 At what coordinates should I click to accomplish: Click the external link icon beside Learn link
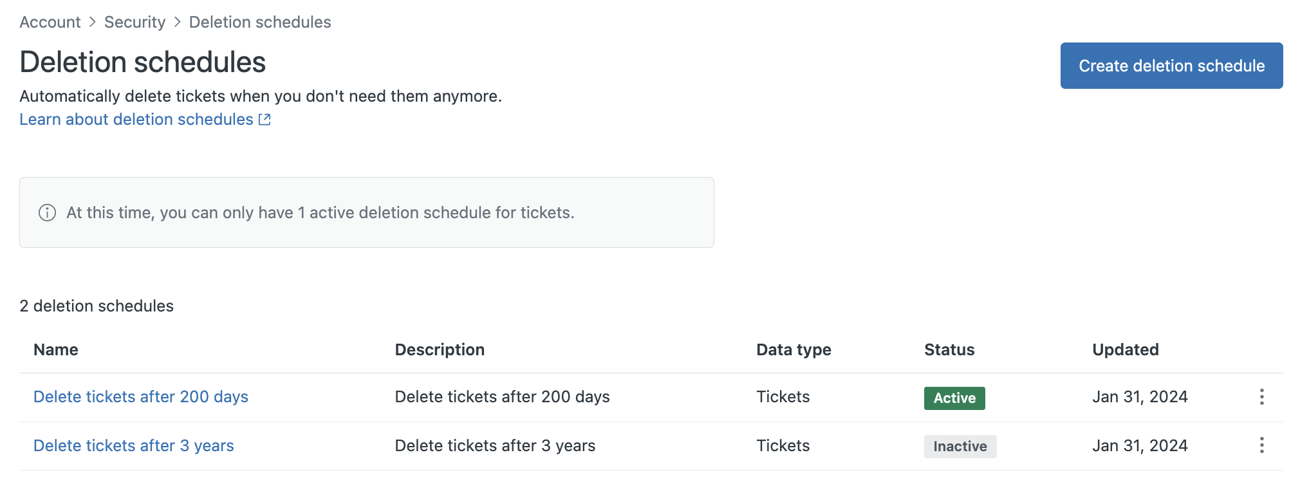coord(265,120)
